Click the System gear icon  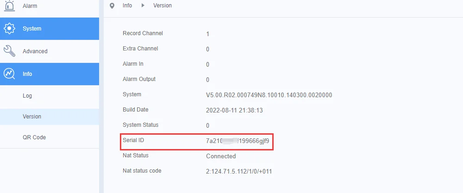[9, 29]
